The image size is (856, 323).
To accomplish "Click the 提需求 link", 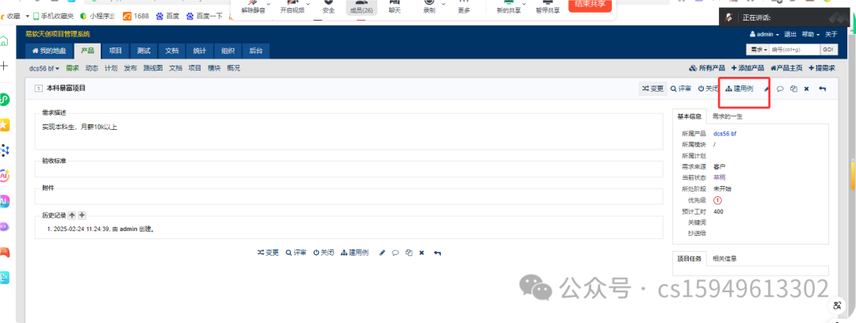I will [822, 68].
